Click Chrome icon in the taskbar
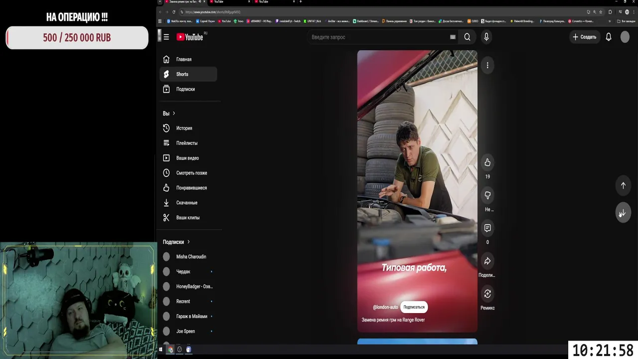Viewport: 638px width, 359px height. [170, 350]
